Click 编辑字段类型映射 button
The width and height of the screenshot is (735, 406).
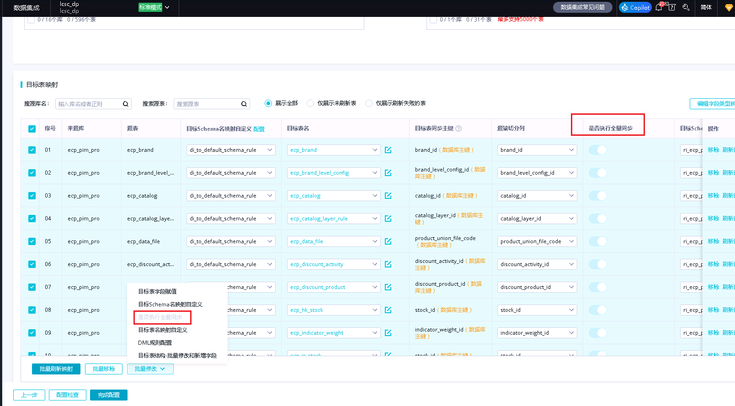(712, 104)
